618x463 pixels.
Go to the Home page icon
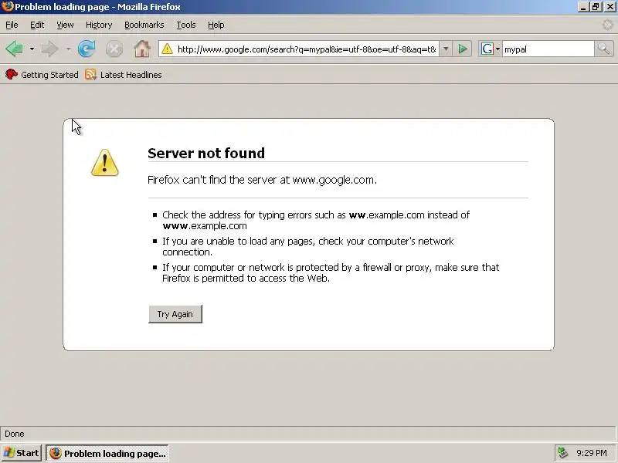(142, 49)
